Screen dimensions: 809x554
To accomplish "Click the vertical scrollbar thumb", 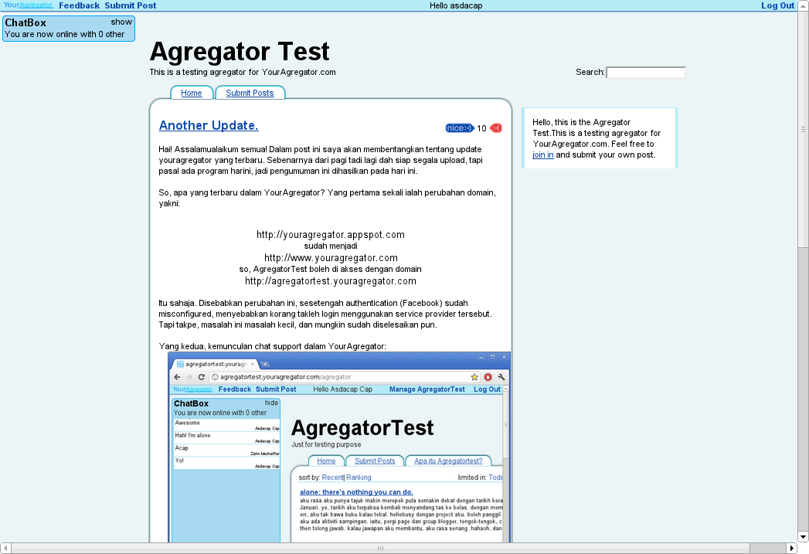I will click(x=804, y=130).
